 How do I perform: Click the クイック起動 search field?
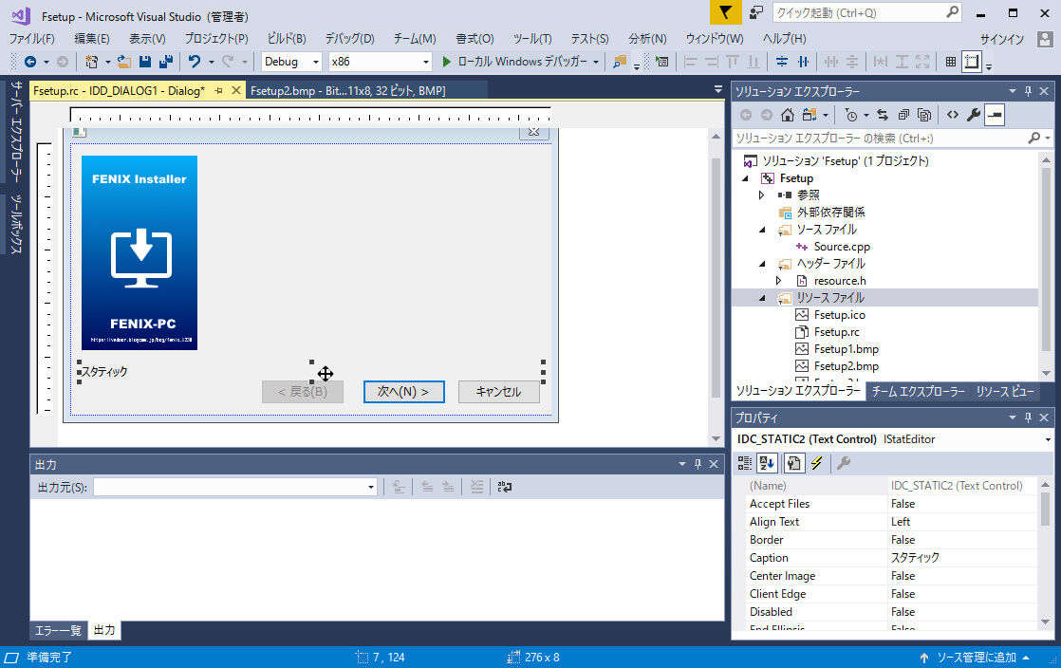[866, 13]
